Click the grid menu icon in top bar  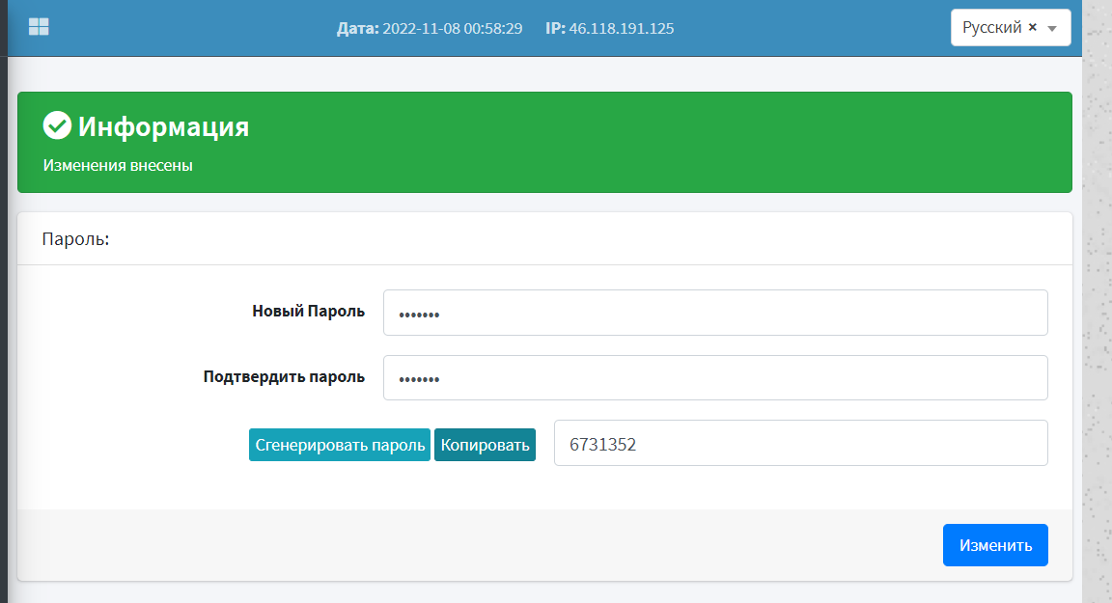(39, 27)
